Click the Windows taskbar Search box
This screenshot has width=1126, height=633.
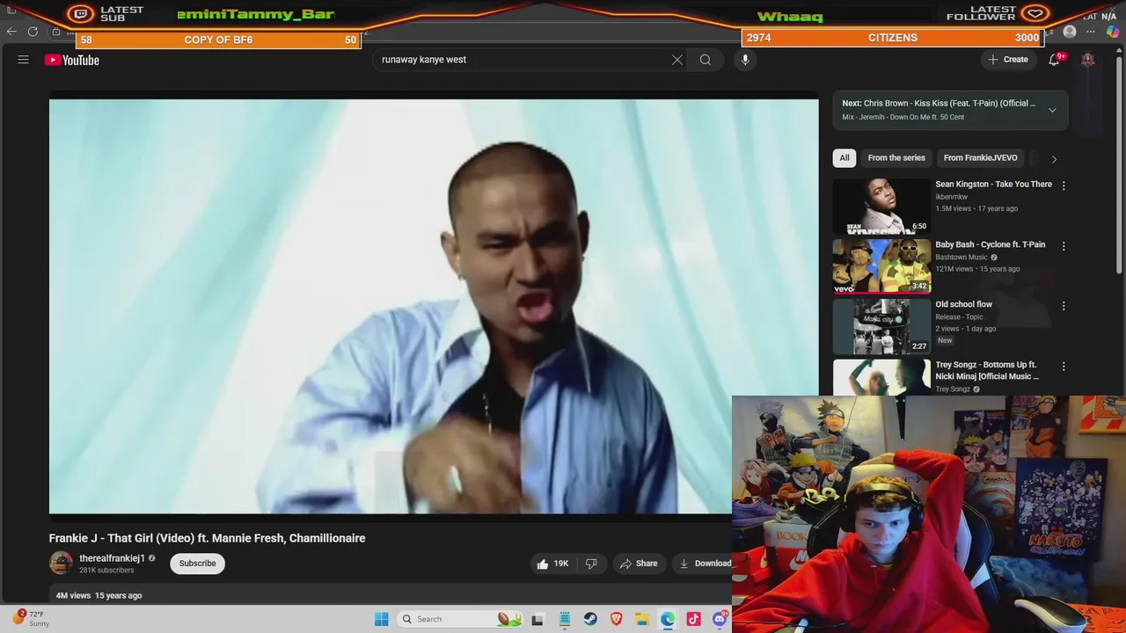coord(460,619)
